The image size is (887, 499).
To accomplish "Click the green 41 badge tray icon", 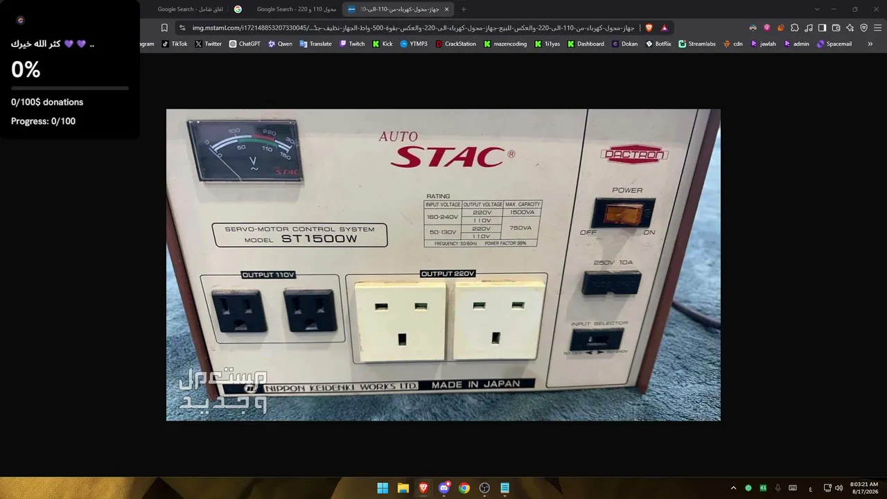I will click(763, 488).
